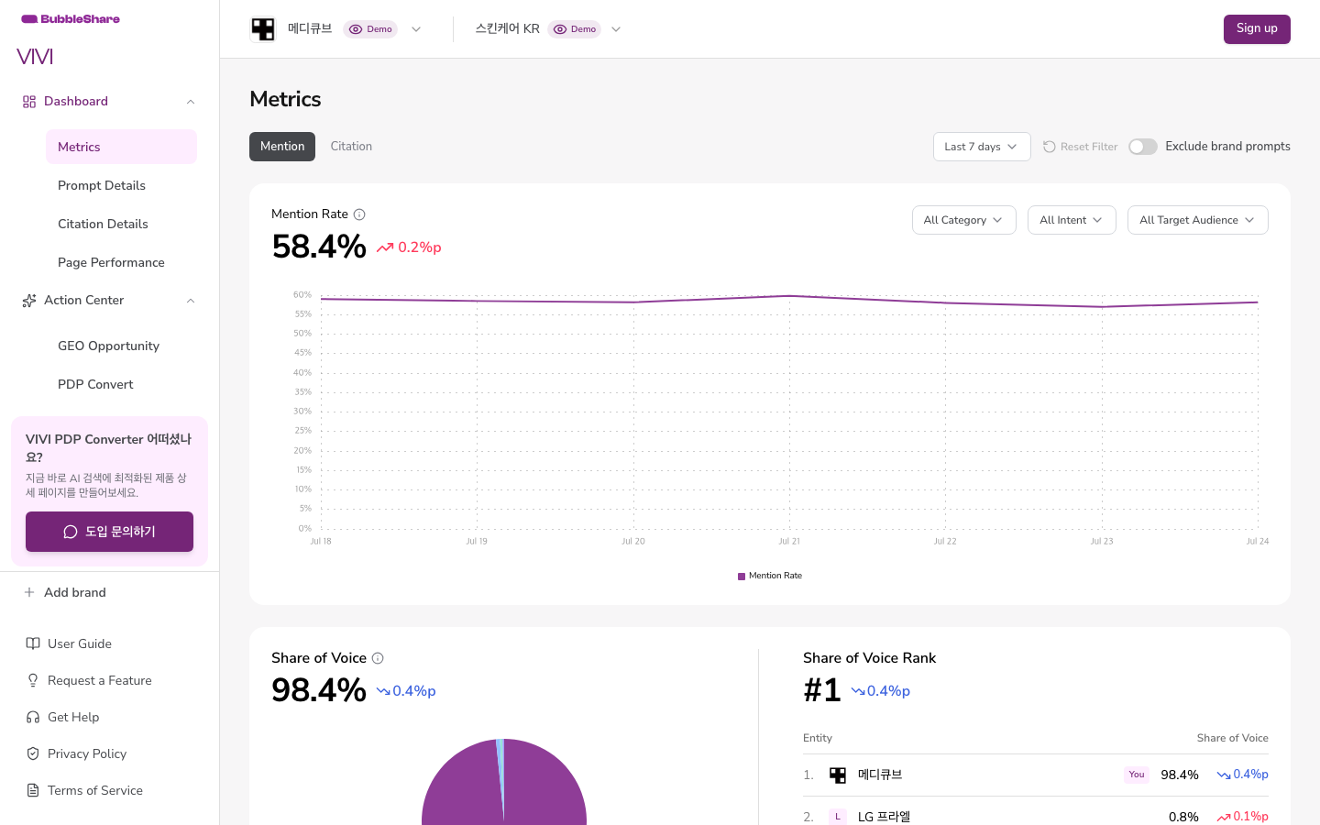Open the Last 7 days dropdown

982,147
